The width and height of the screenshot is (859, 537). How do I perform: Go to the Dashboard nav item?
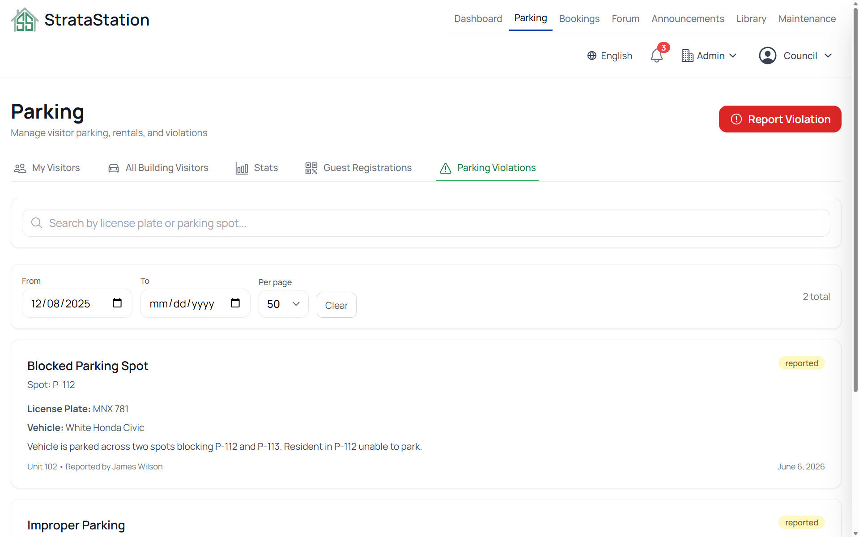point(478,19)
